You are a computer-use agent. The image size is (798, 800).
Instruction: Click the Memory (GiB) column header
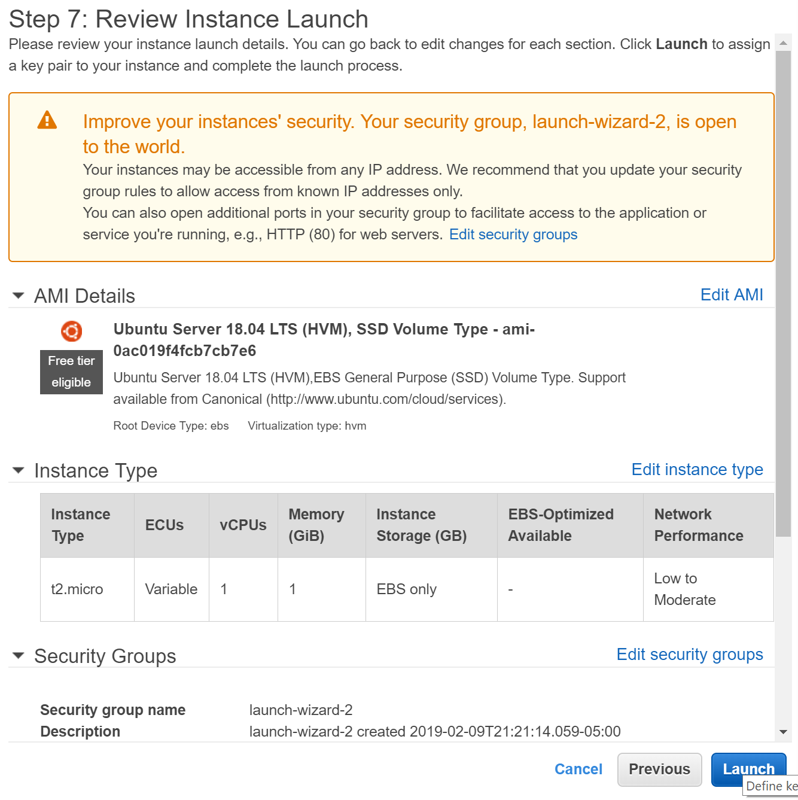pyautogui.click(x=322, y=525)
